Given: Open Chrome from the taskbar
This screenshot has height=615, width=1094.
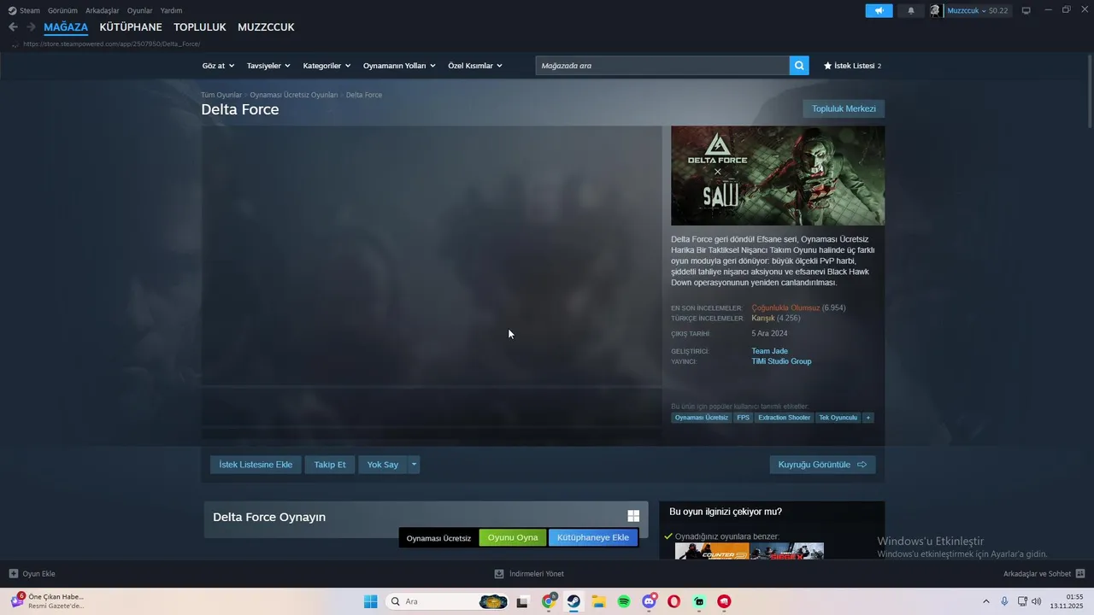Looking at the screenshot, I should [549, 601].
